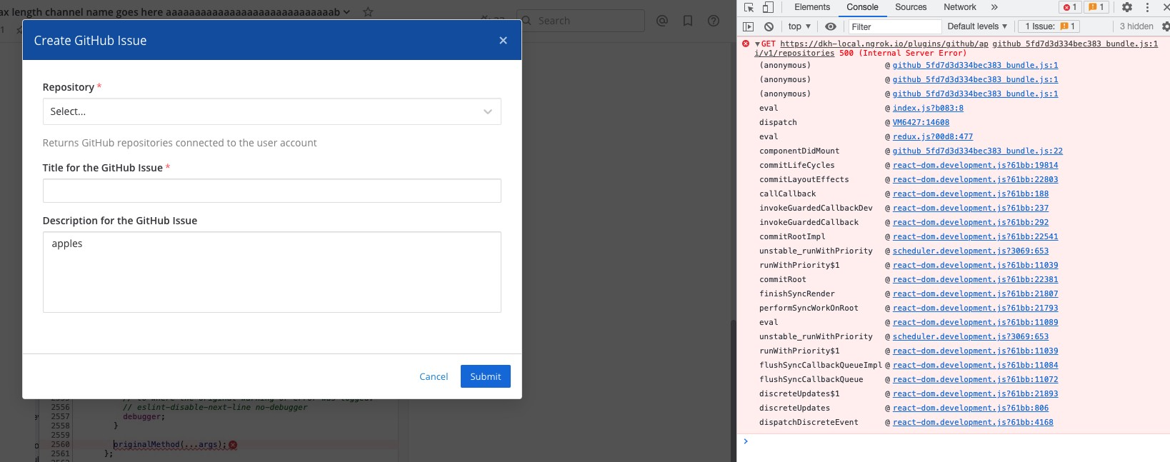The width and height of the screenshot is (1170, 462).
Task: Activate DevTools inspect element picker
Action: click(749, 7)
